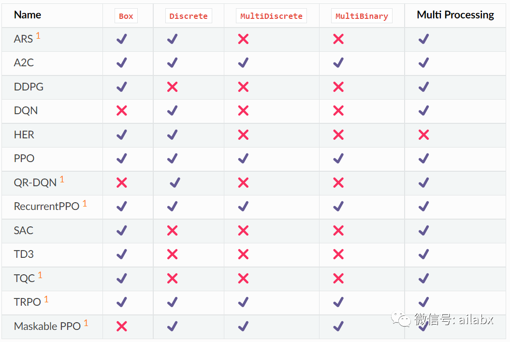Click the footnote 1 next to ARS
This screenshot has height=342, width=510.
click(38, 35)
